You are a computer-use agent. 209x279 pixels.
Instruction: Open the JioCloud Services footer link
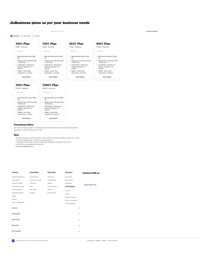click(17, 190)
